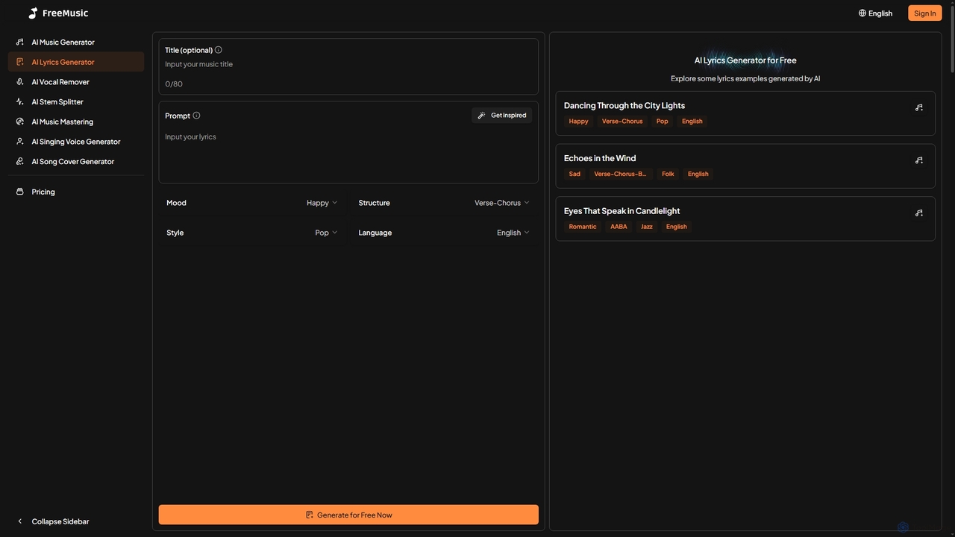
Task: Open the Structure dropdown showing Verse-Chorus
Action: 501,203
